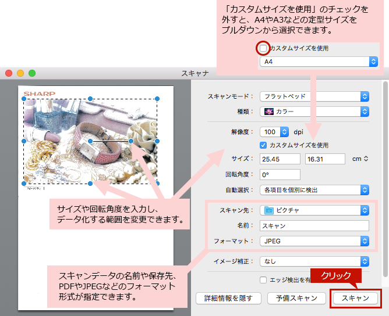This screenshot has height=316, width=389.
Task: Uncheck カスタムサイズを使用 checkbox in scanner panel
Action: 263,145
